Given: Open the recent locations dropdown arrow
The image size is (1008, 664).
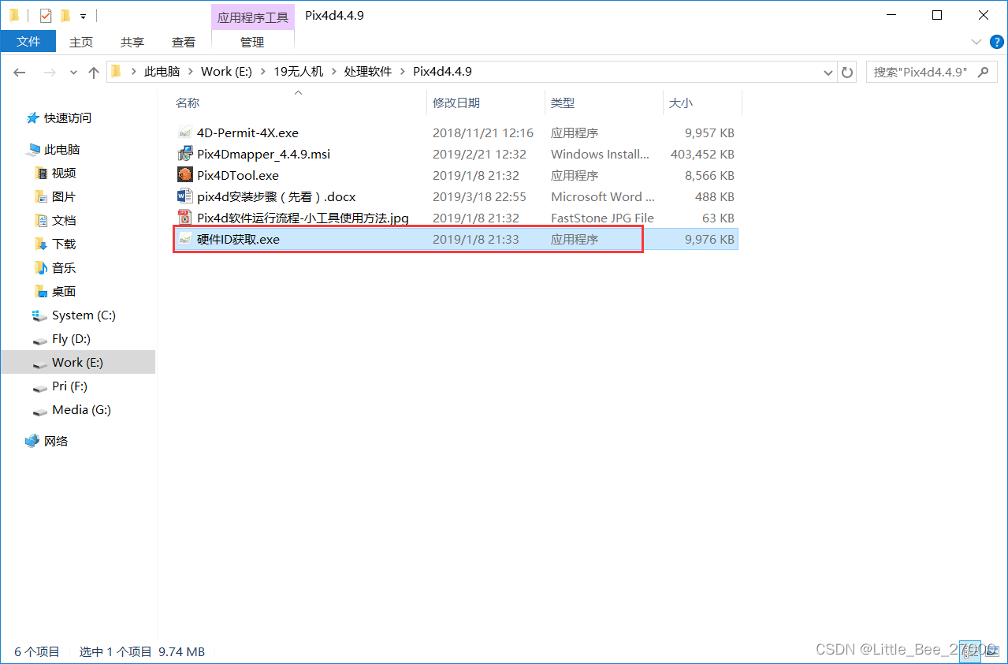Looking at the screenshot, I should (x=73, y=72).
